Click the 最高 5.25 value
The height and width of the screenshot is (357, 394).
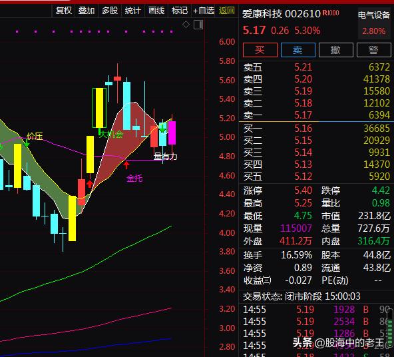[303, 203]
